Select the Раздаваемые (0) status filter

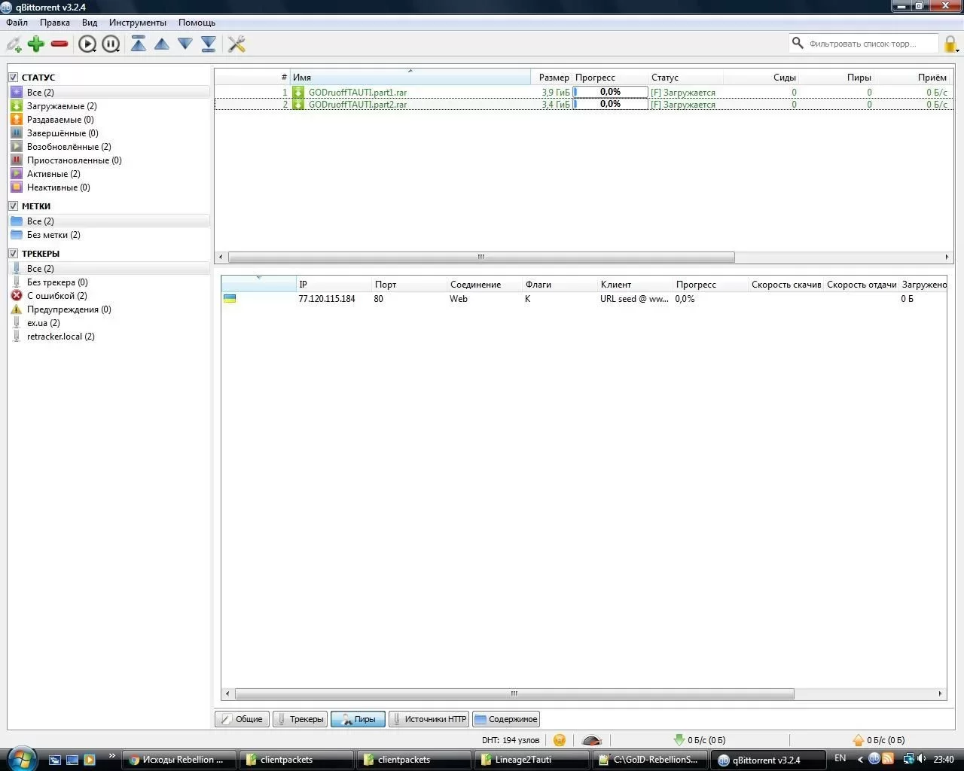[60, 120]
